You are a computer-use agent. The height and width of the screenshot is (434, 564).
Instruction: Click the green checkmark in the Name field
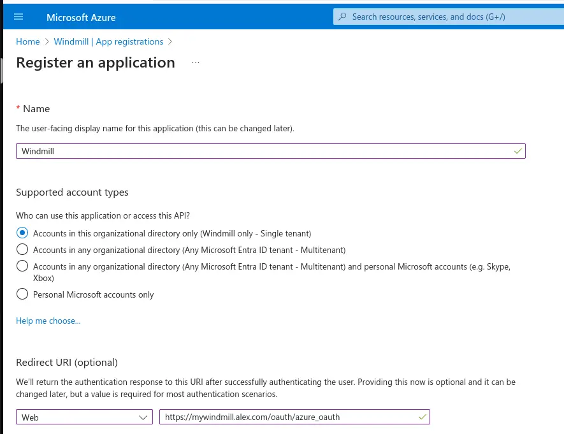tap(517, 151)
